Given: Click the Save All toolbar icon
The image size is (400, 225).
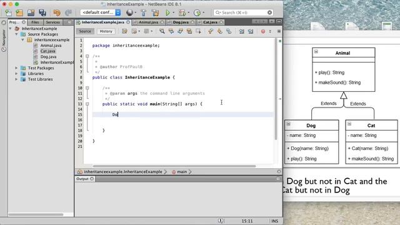Looking at the screenshot, I should pos(42,12).
